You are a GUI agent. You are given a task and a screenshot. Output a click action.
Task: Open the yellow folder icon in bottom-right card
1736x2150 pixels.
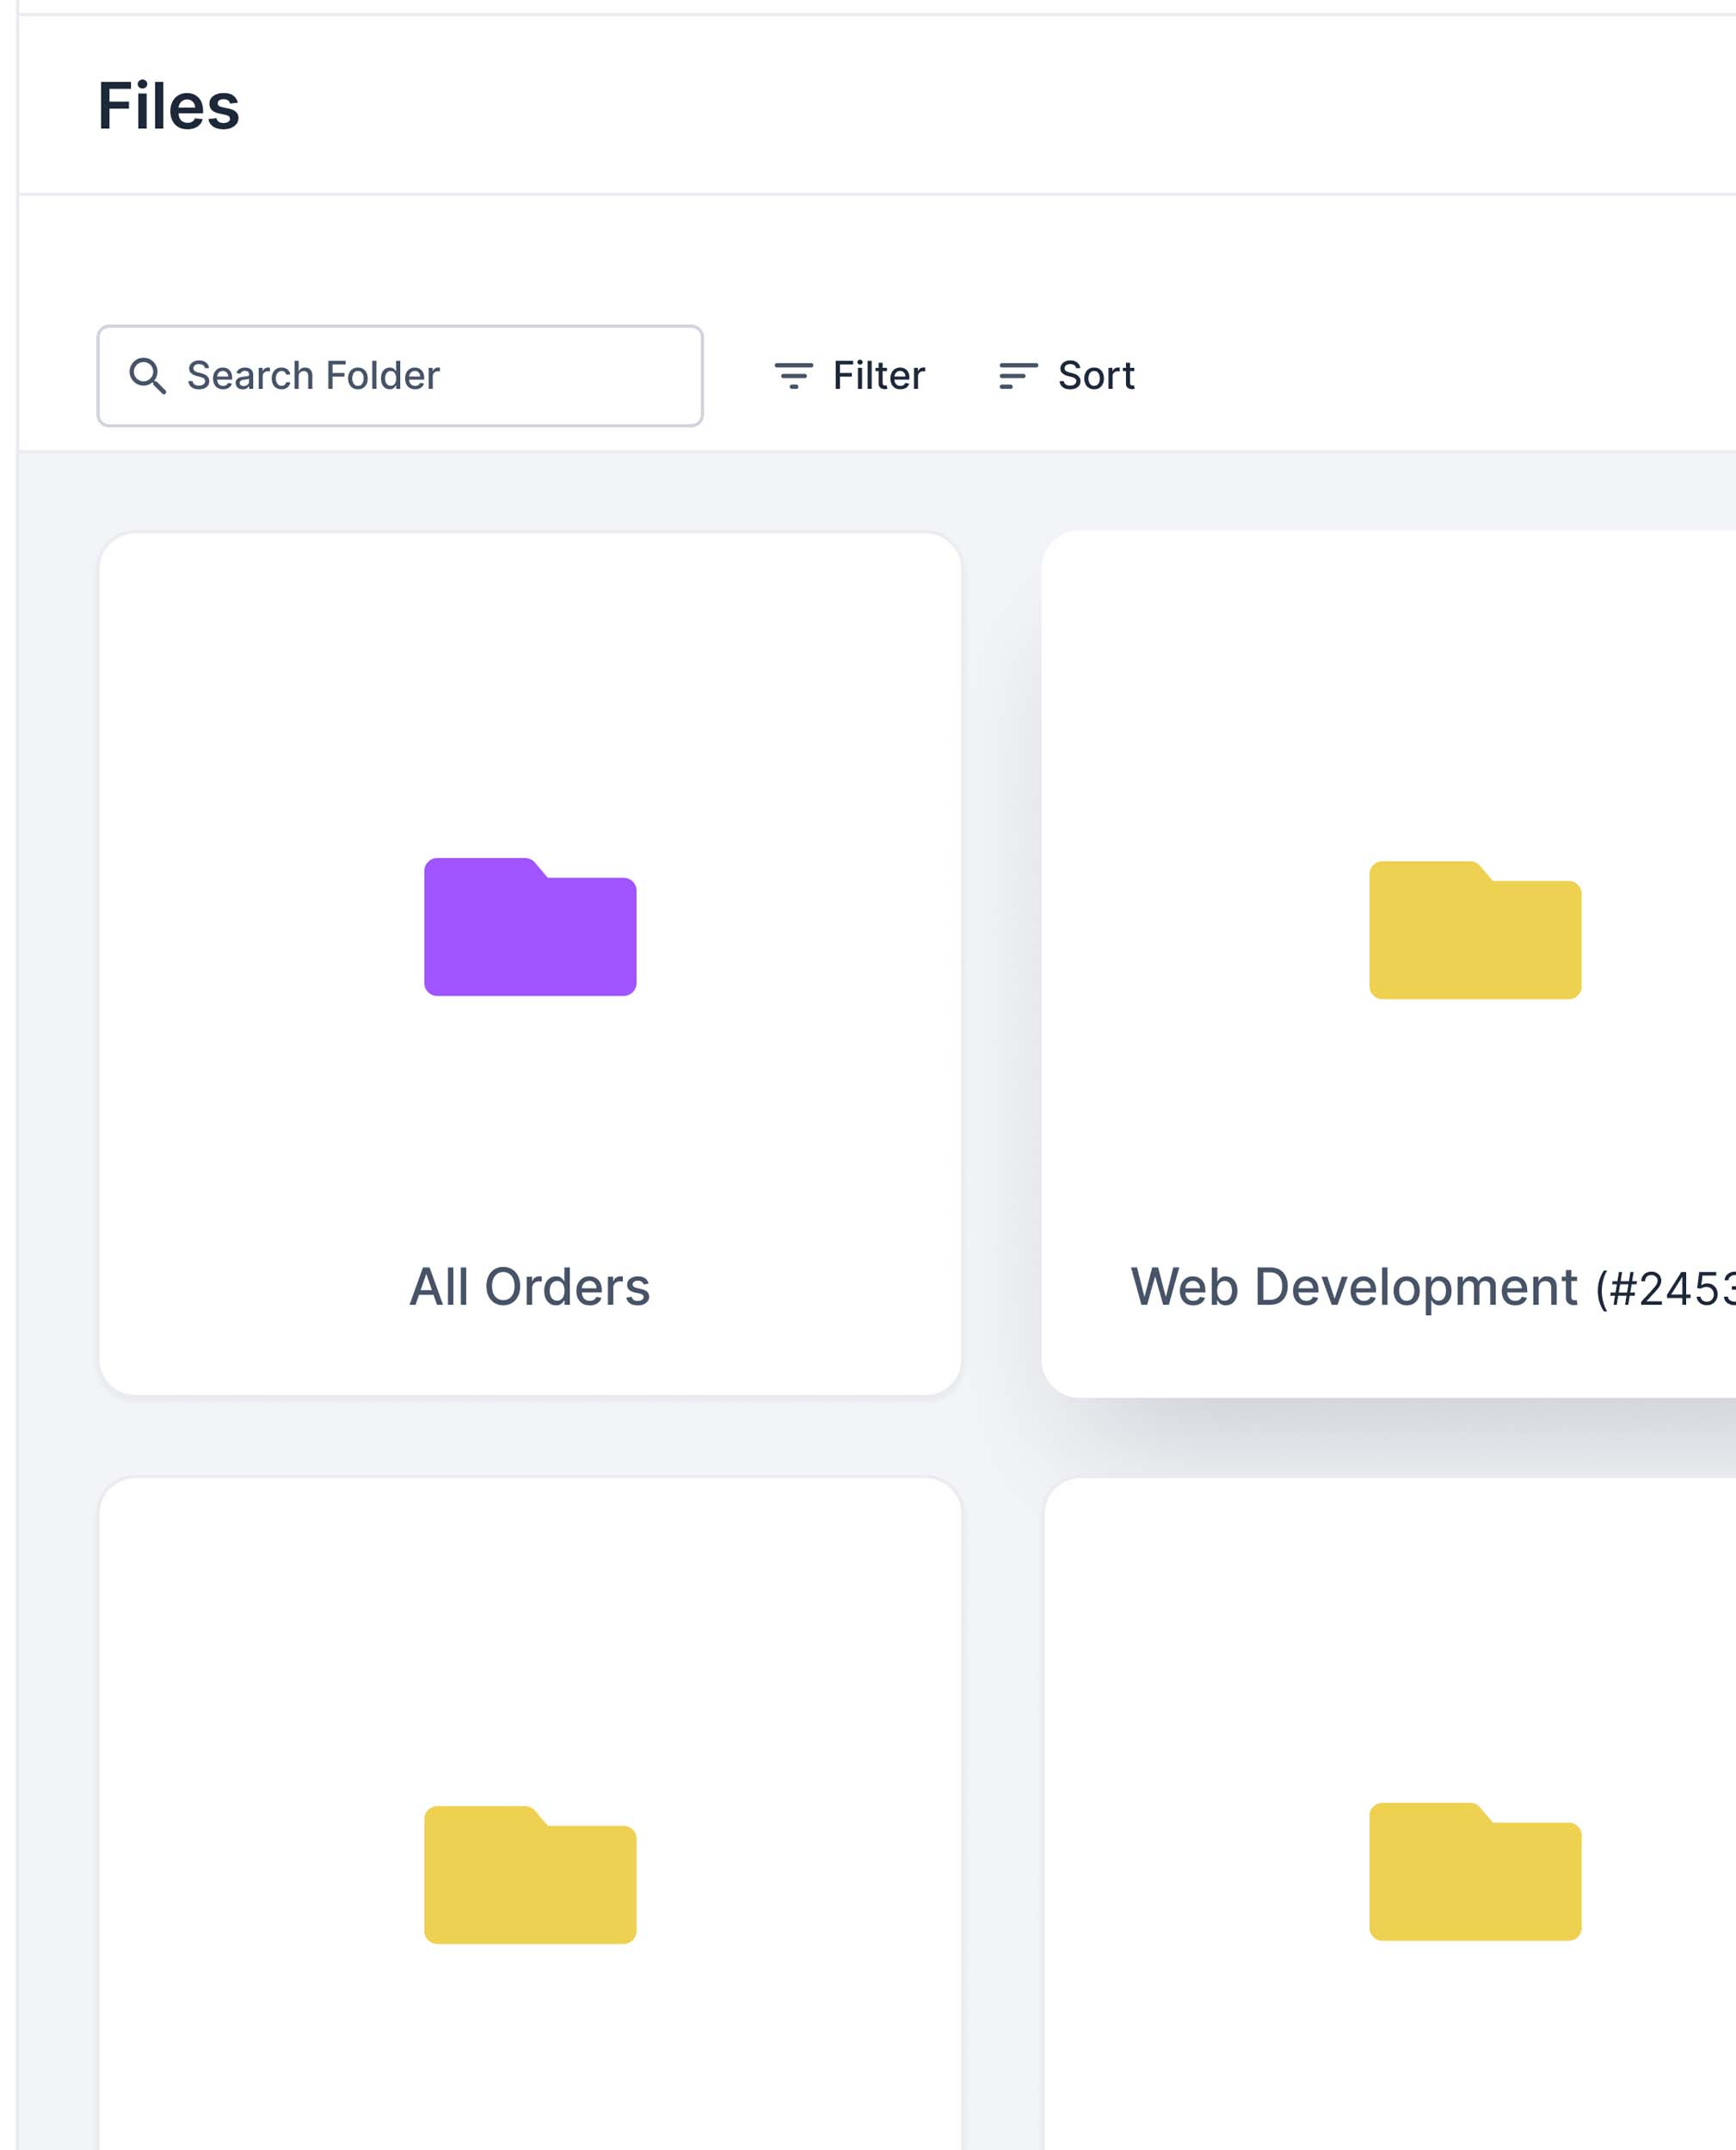[1474, 1871]
